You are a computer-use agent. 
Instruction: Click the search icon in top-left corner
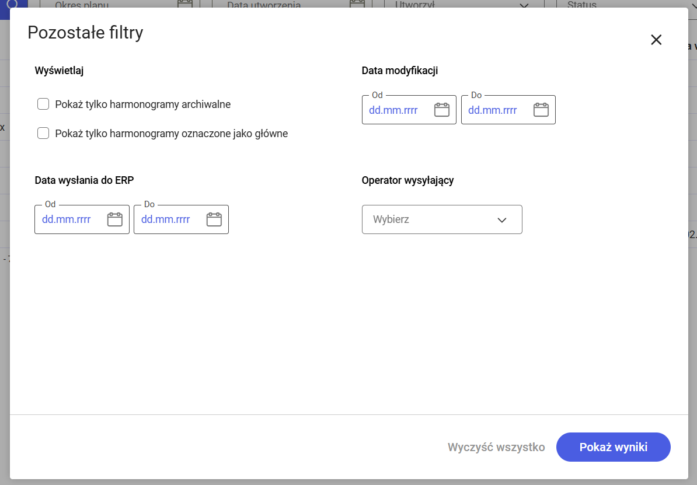coord(12,4)
